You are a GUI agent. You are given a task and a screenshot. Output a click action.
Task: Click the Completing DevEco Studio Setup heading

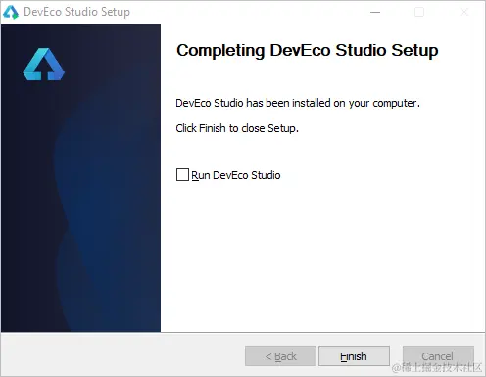coord(308,51)
